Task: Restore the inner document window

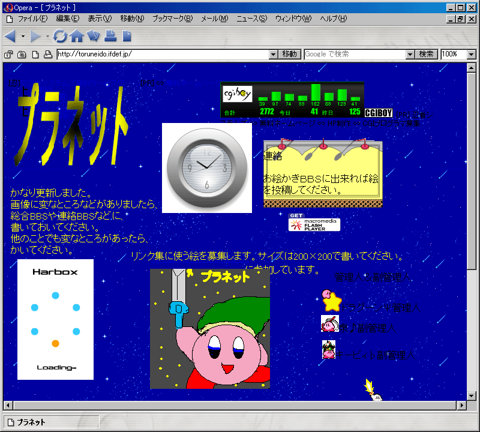Action: pos(460,19)
